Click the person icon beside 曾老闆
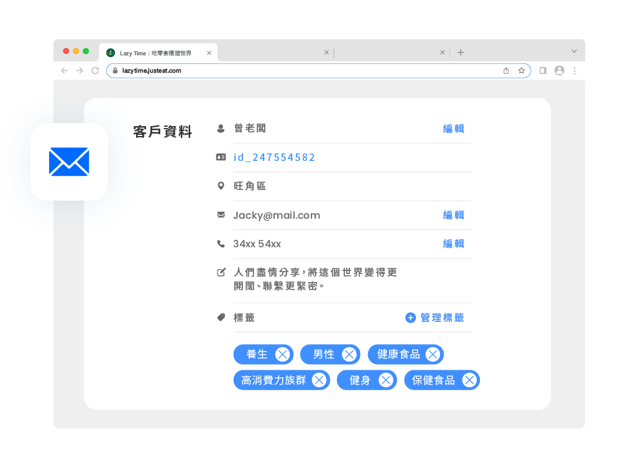This screenshot has width=634, height=466. click(x=221, y=129)
